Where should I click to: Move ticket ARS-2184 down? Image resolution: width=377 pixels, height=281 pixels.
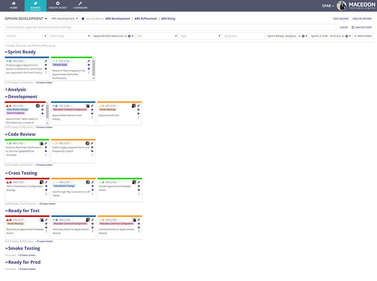[46, 69]
